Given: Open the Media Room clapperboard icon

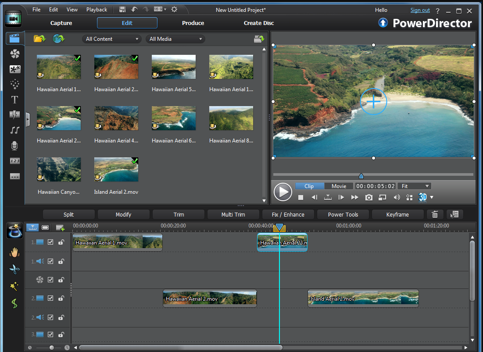Looking at the screenshot, I should click(x=14, y=38).
